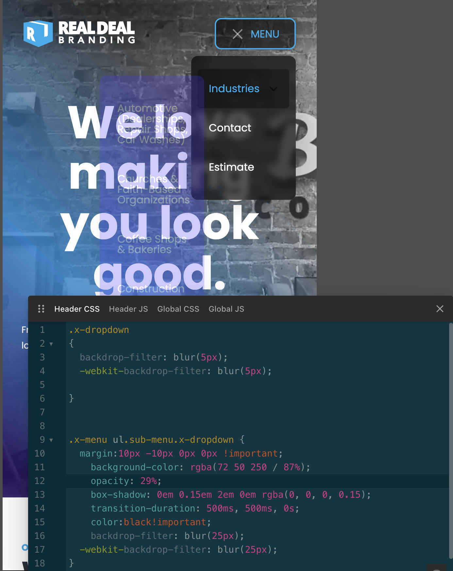Image resolution: width=453 pixels, height=571 pixels.
Task: Switch to the Global CSS tab
Action: (x=178, y=309)
